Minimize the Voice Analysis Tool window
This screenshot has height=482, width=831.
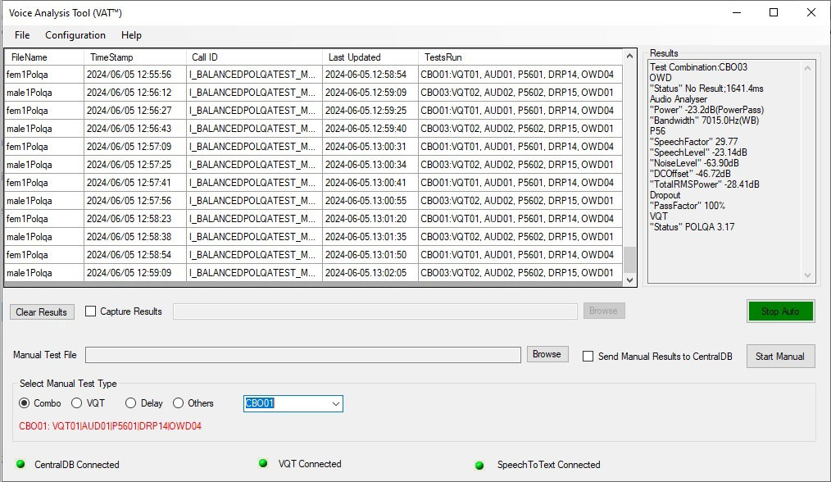[x=737, y=12]
